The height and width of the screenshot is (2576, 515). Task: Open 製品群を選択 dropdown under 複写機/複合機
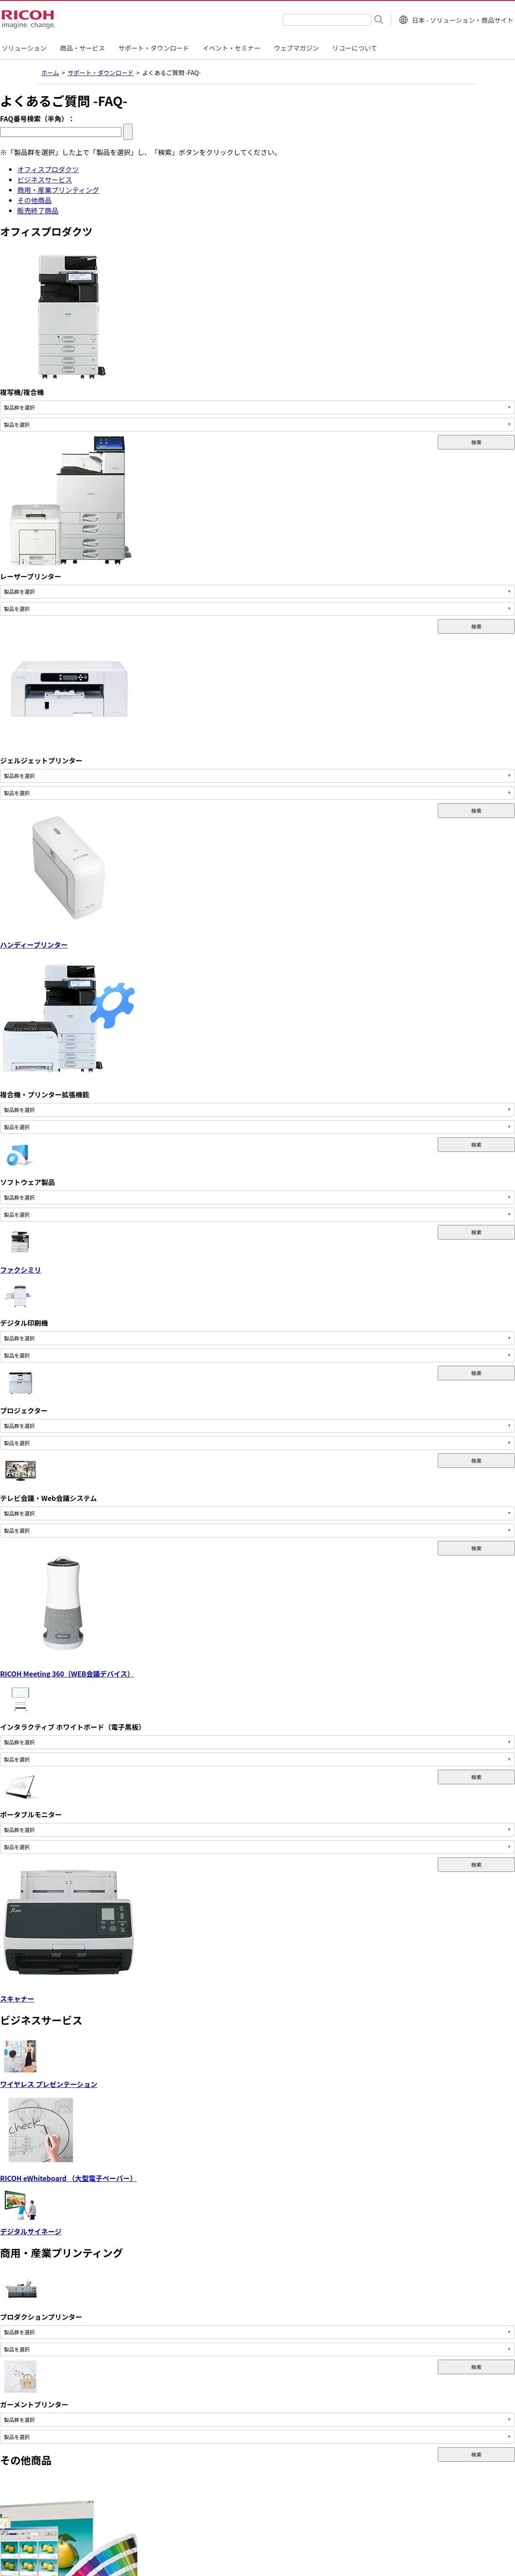(x=257, y=407)
